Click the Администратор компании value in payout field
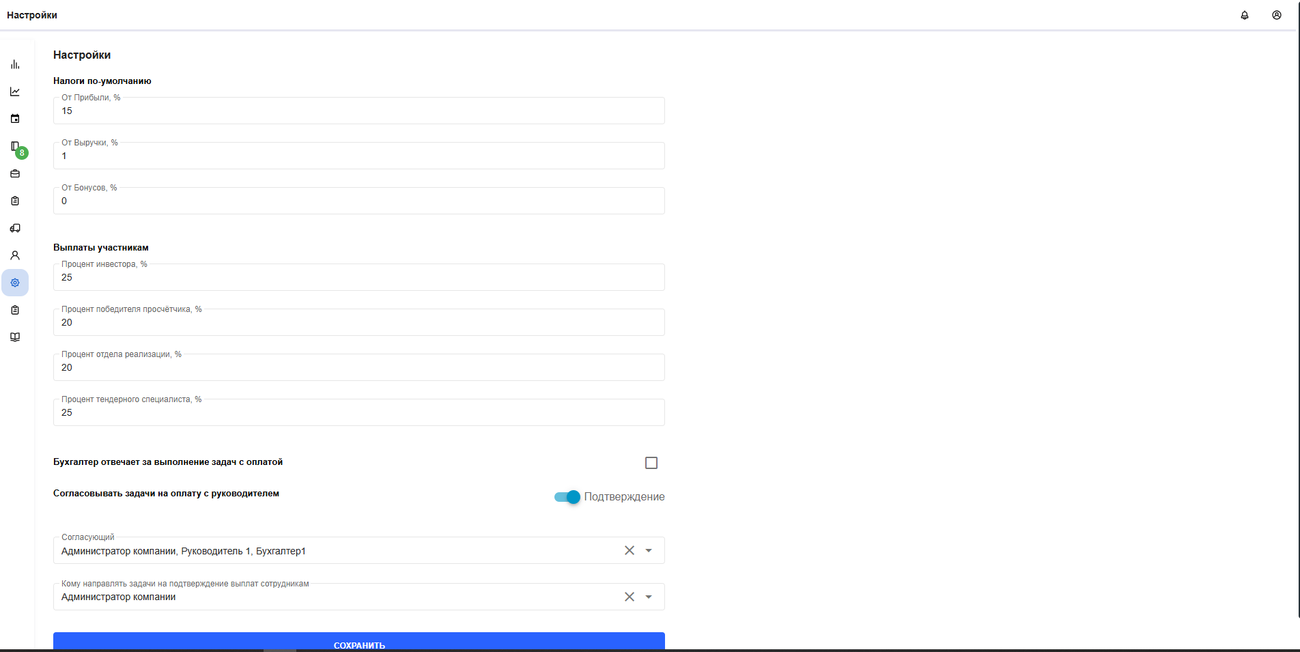Screen dimensions: 1300x652 click(x=119, y=597)
